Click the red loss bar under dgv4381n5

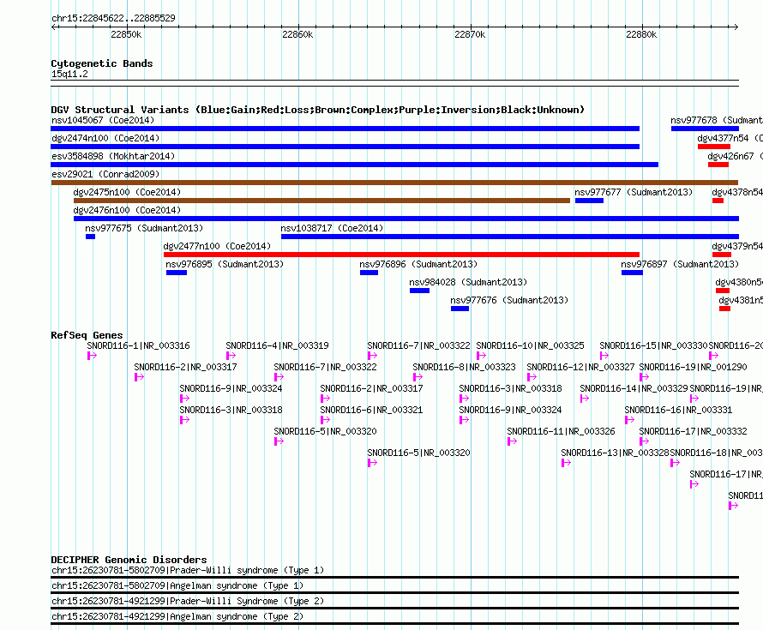pos(724,309)
